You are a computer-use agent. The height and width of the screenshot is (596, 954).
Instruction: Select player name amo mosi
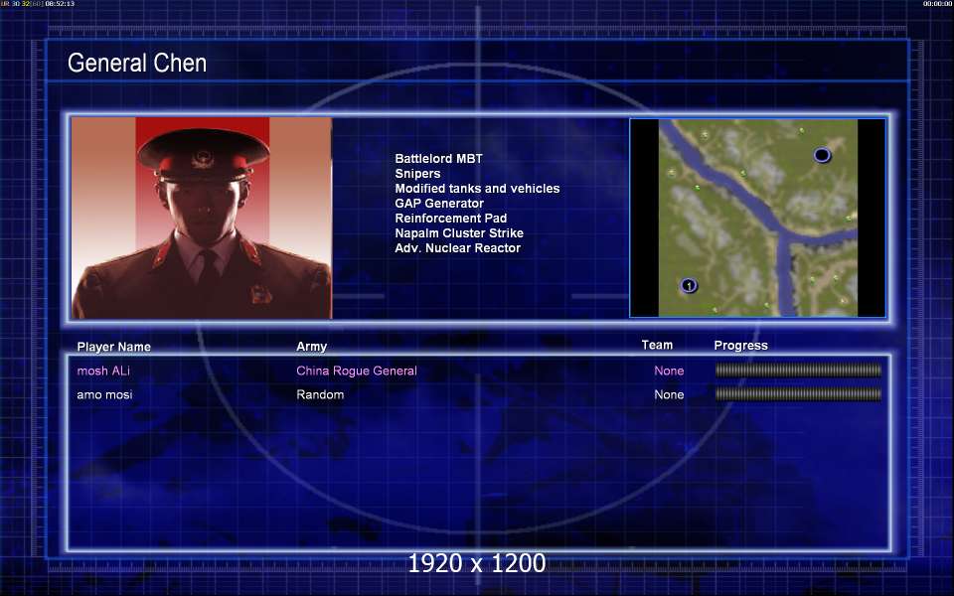[104, 394]
